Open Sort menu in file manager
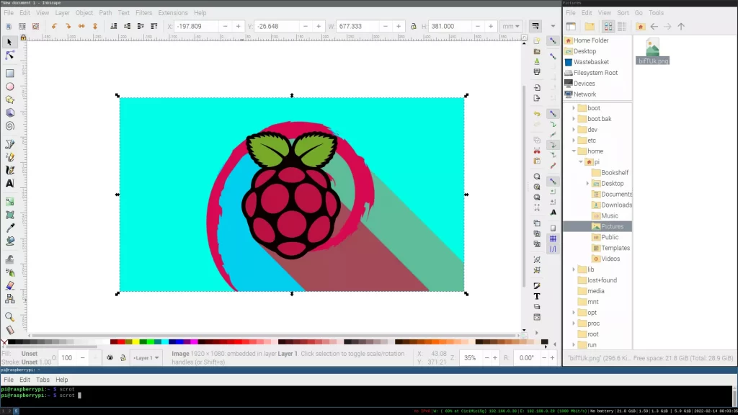The image size is (738, 415). [x=623, y=13]
